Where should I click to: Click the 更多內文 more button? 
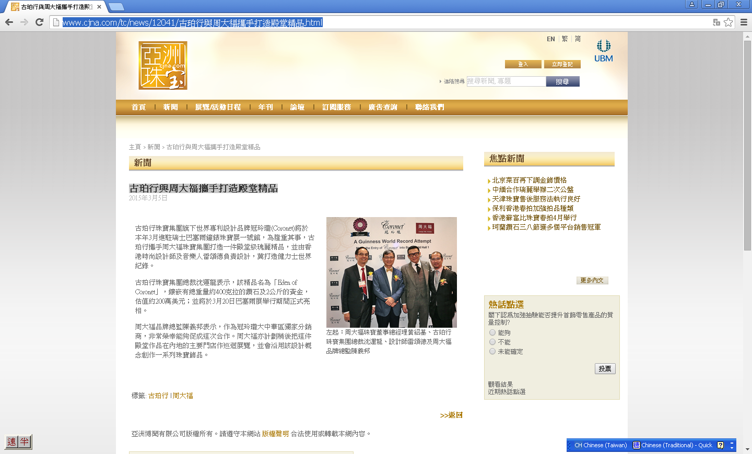coord(592,280)
